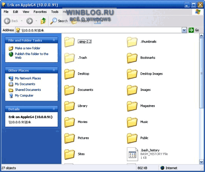Open the Address bar dropdown

pos(184,30)
